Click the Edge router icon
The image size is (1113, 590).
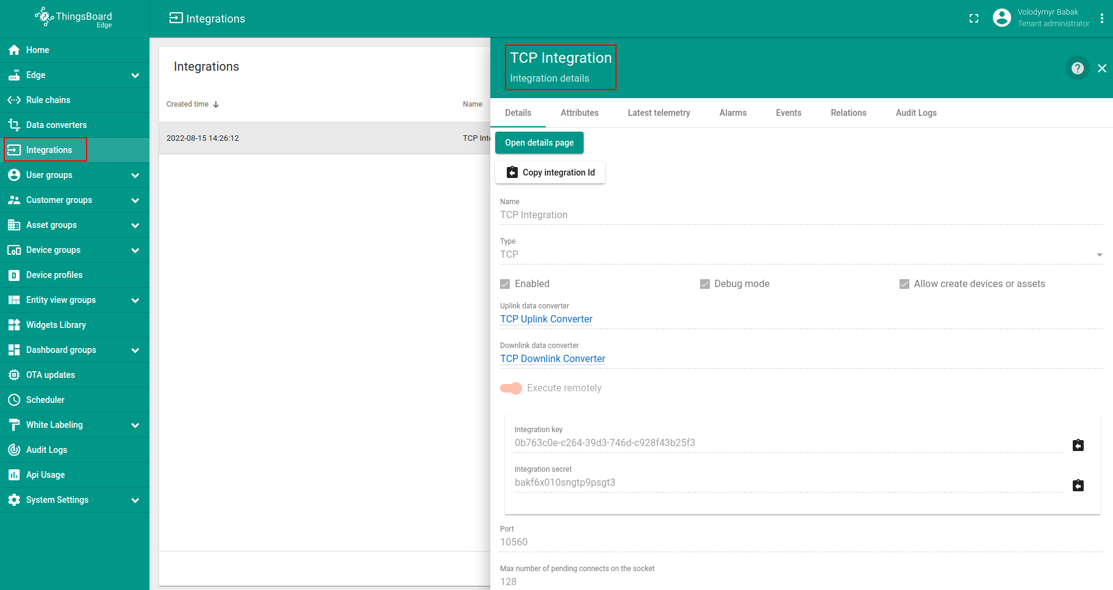pos(14,75)
